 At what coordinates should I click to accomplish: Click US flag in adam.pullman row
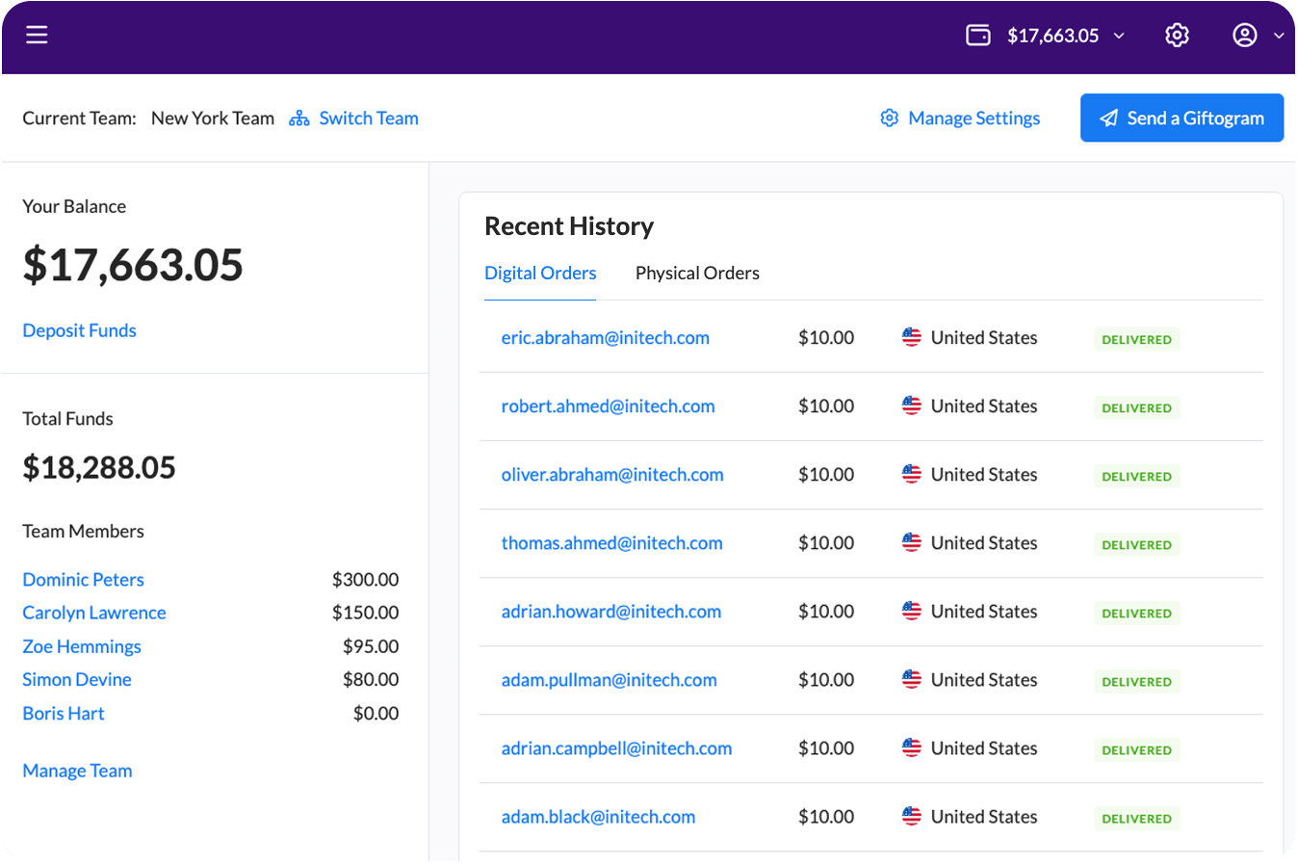click(x=912, y=679)
